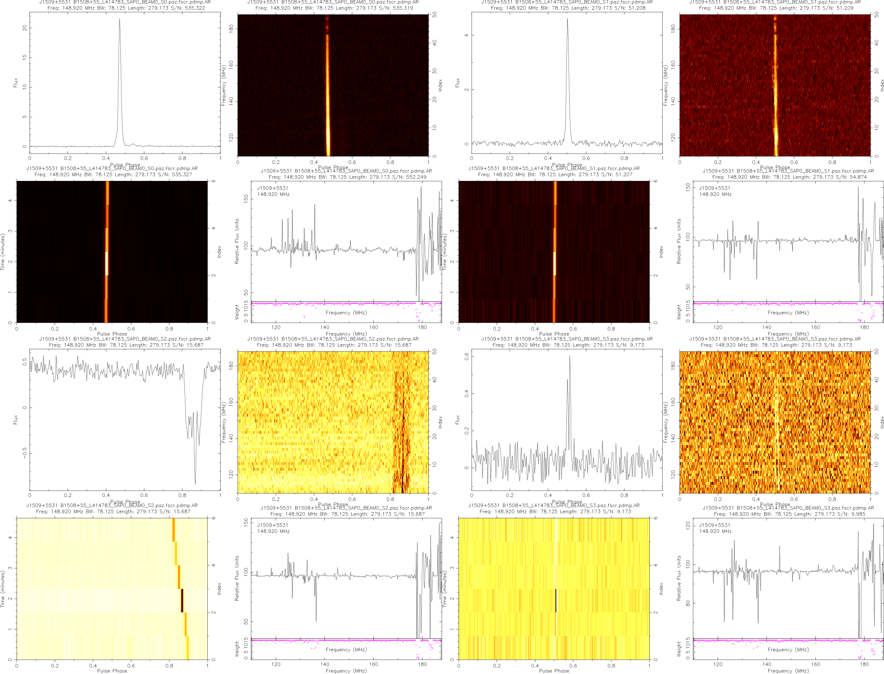884x674 pixels.
Task: Click the S3 yellow time versus phase heatmap
Action: (554, 589)
